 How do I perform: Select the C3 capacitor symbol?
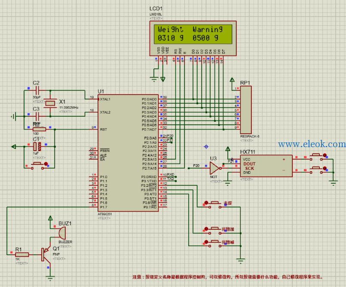point(37,116)
